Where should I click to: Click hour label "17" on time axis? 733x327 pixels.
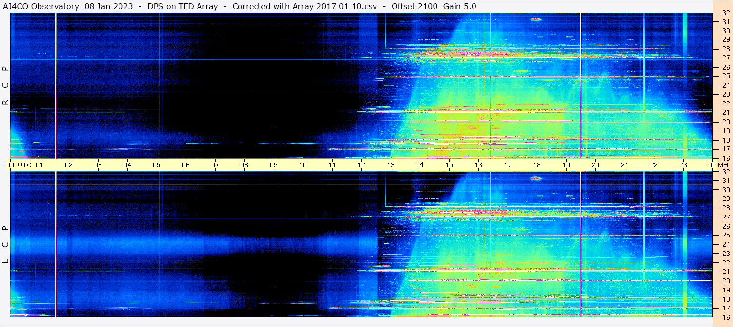click(508, 165)
